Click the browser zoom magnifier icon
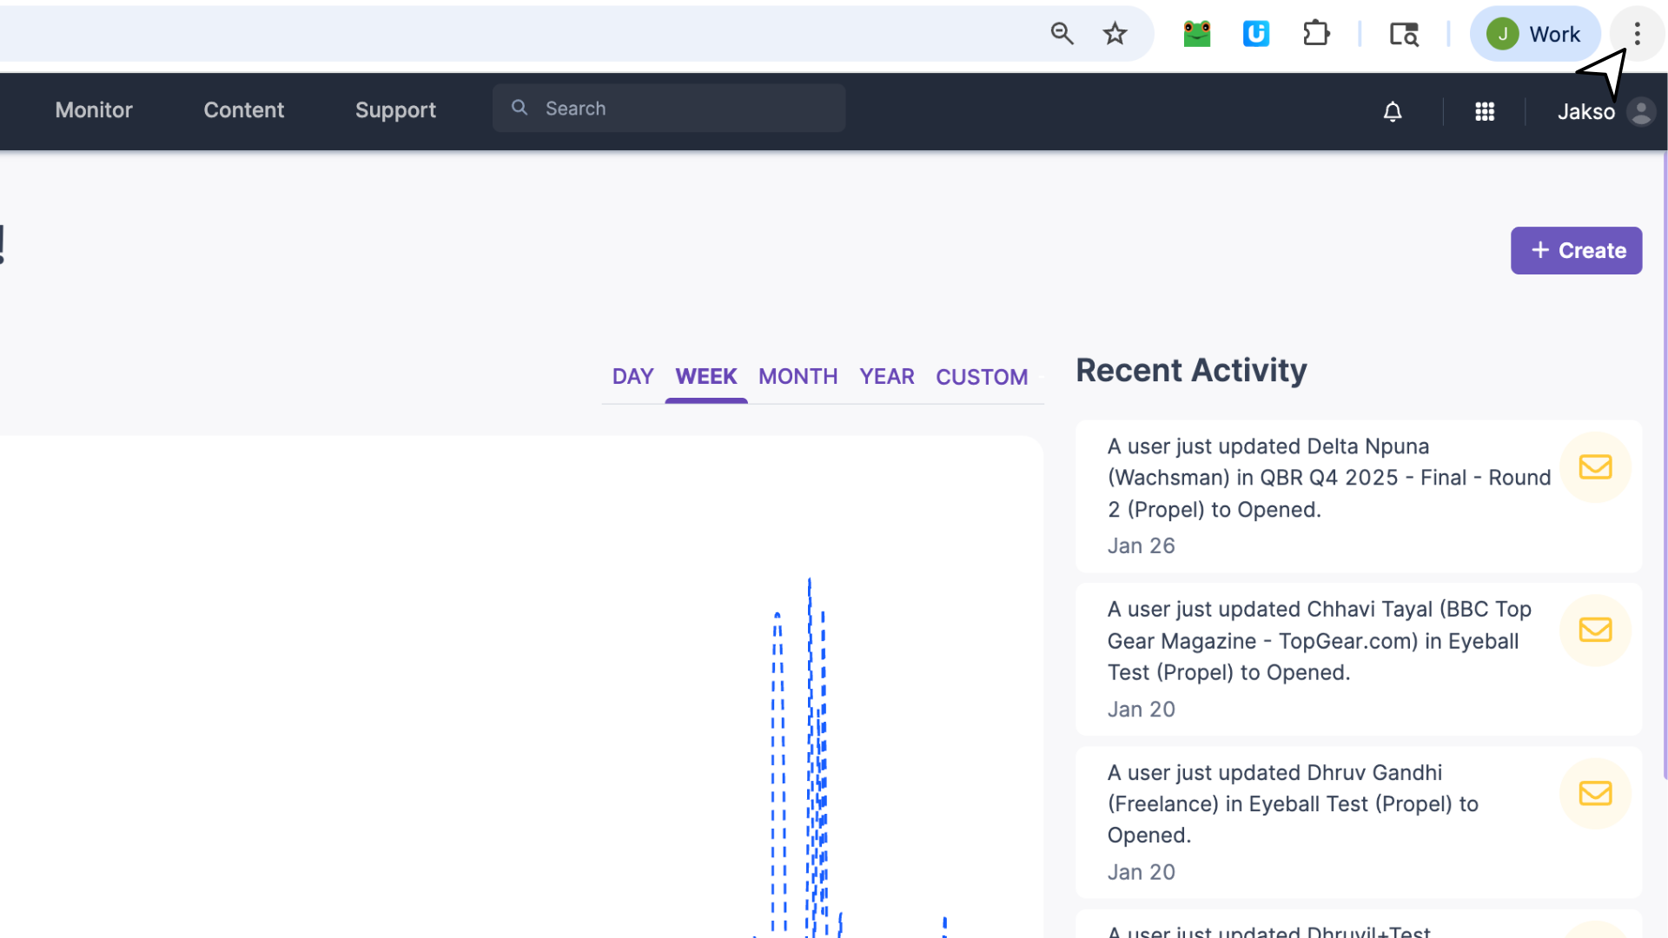The width and height of the screenshot is (1668, 938). 1062,34
